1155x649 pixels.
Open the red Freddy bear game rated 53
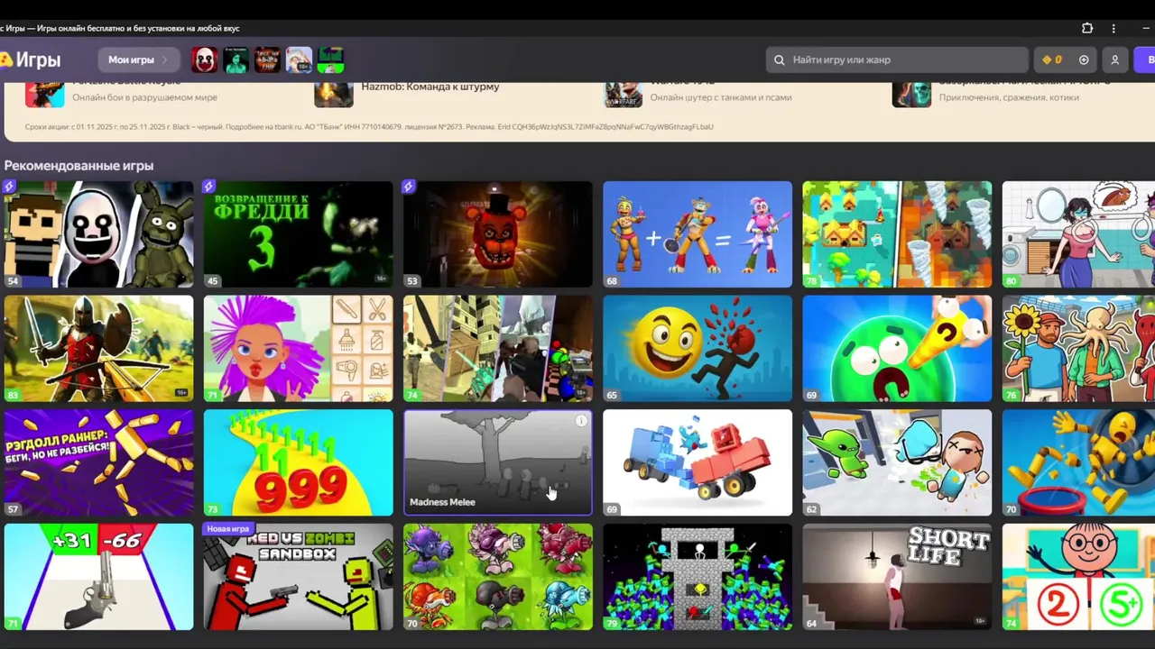pyautogui.click(x=498, y=234)
